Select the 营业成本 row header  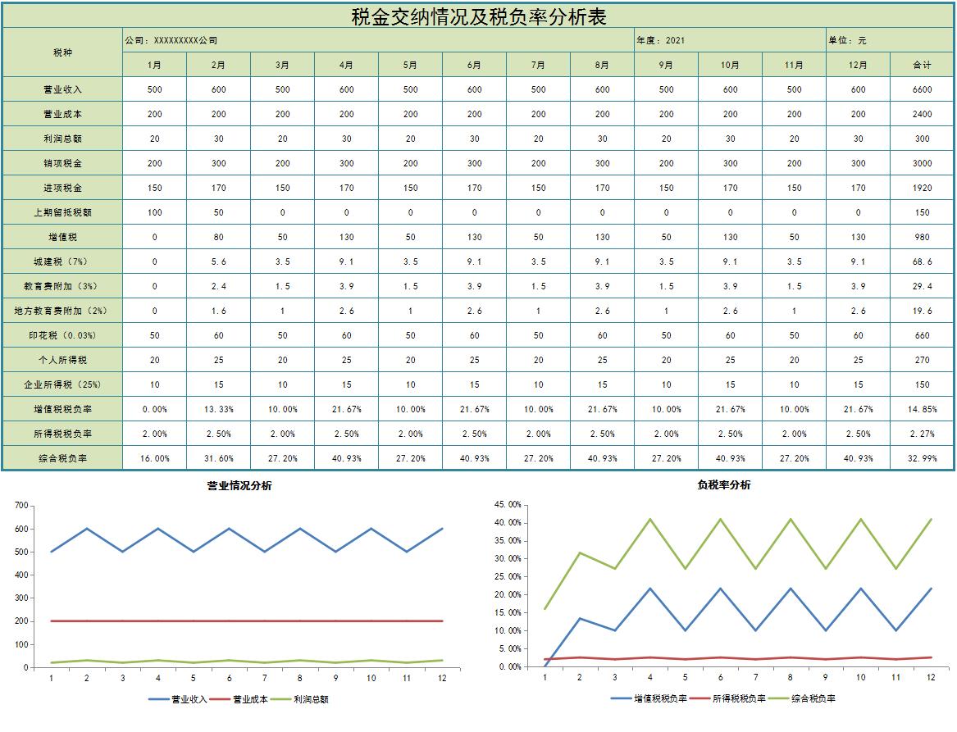62,114
